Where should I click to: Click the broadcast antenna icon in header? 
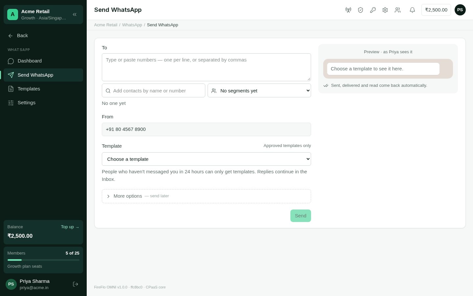click(348, 10)
